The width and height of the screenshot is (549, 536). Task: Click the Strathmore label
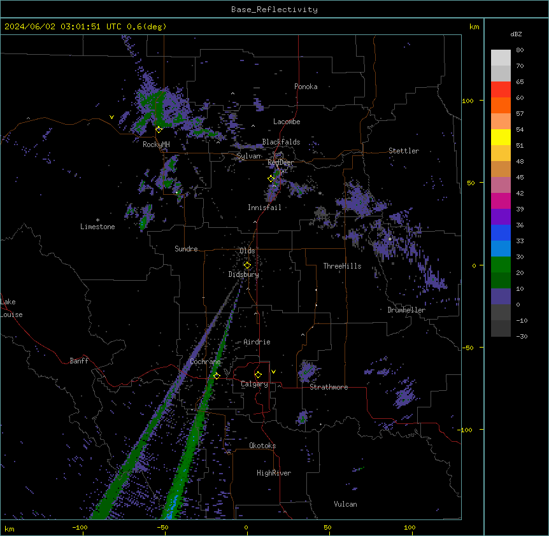click(x=329, y=387)
